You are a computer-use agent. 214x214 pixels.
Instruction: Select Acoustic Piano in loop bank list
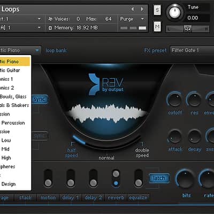pyautogui.click(x=15, y=62)
